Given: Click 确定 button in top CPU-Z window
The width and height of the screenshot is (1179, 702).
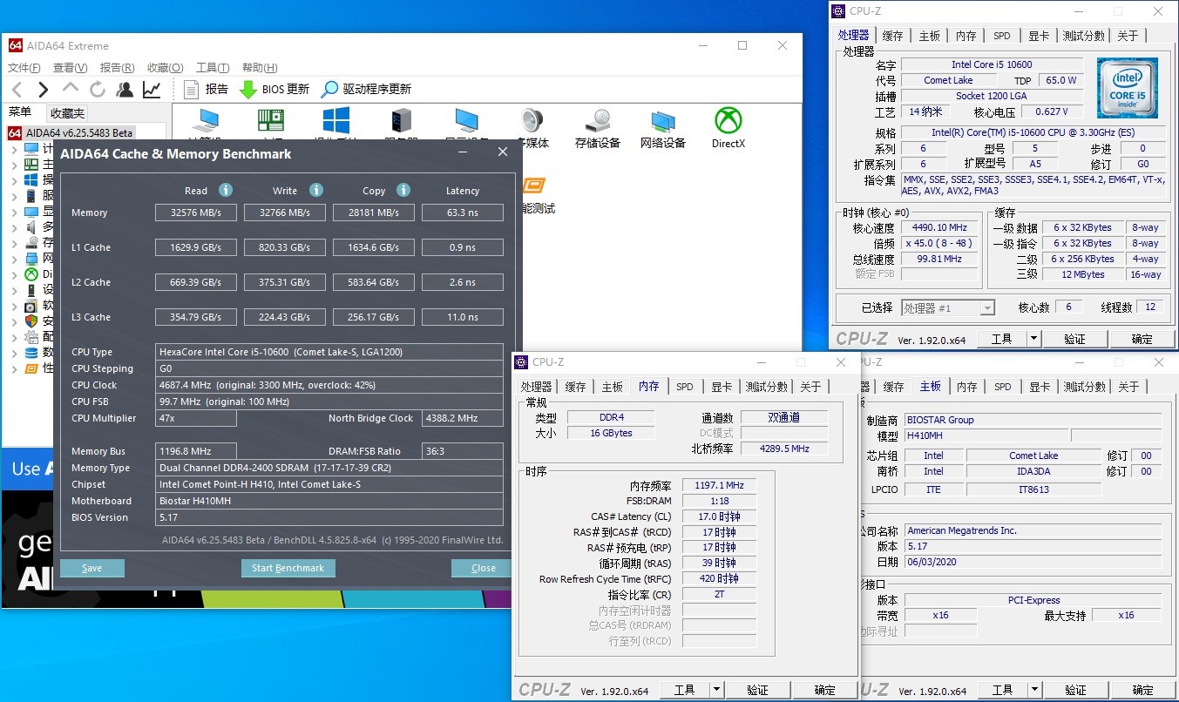Looking at the screenshot, I should [1142, 339].
